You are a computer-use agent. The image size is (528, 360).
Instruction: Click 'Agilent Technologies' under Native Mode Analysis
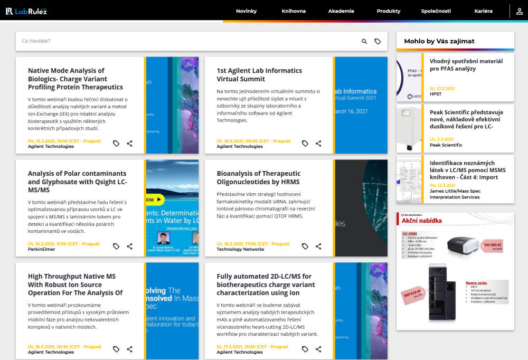(x=51, y=147)
